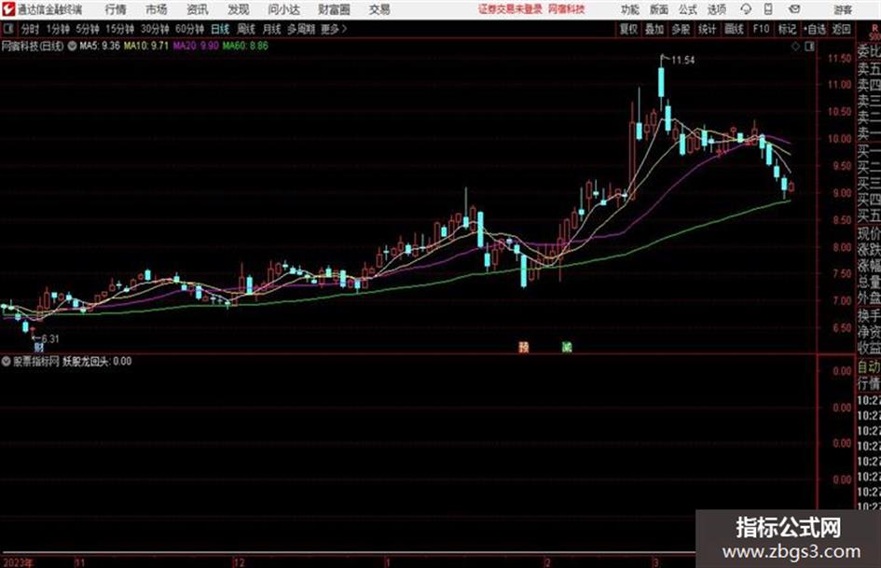Select the 日线 daily period tab
881x568 pixels.
pos(220,29)
